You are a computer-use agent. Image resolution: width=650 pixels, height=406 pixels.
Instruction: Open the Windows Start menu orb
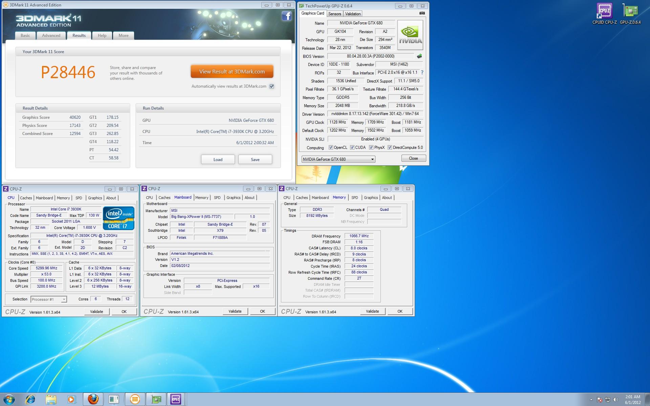click(9, 399)
